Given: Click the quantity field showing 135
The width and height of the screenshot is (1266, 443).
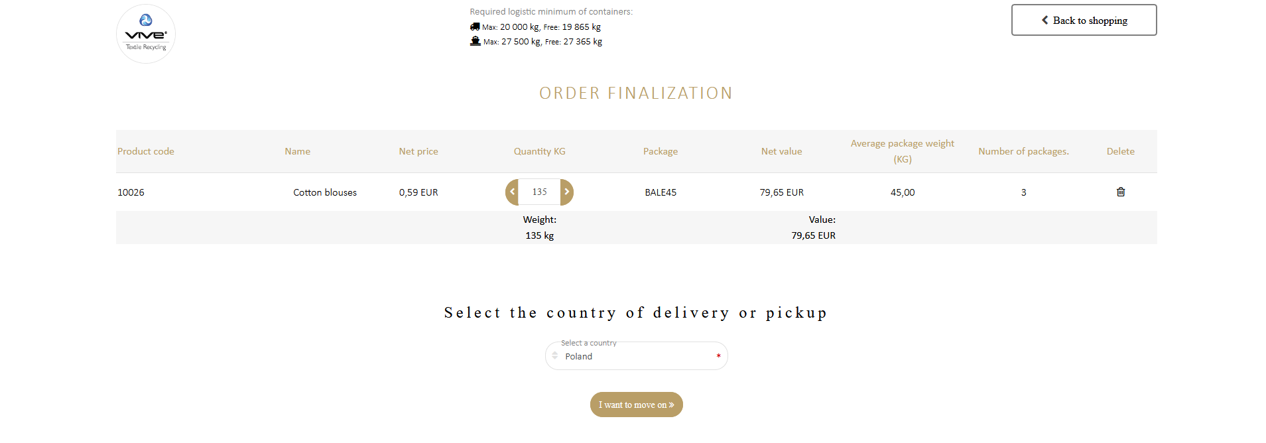Looking at the screenshot, I should pyautogui.click(x=540, y=192).
